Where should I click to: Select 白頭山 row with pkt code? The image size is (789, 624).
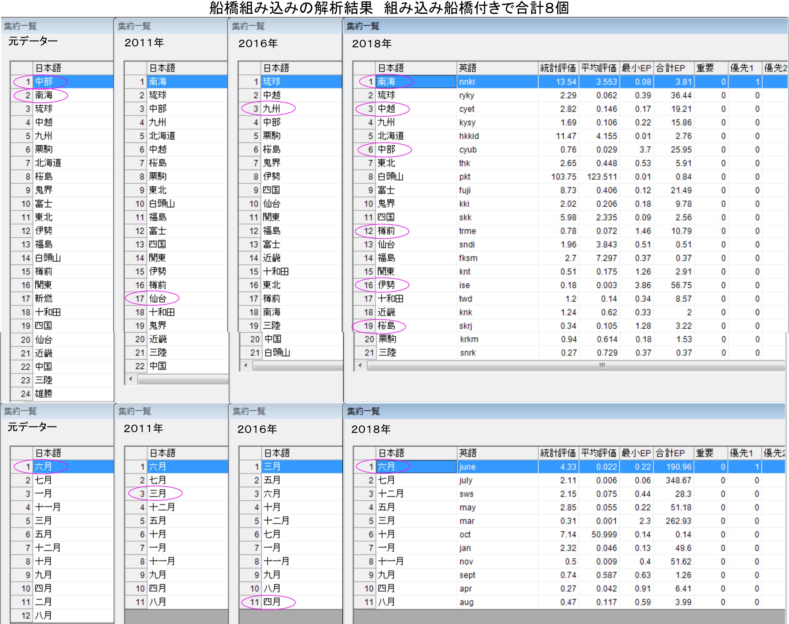390,177
